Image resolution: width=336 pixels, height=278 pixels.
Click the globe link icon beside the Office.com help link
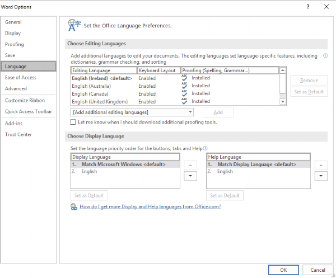click(74, 207)
